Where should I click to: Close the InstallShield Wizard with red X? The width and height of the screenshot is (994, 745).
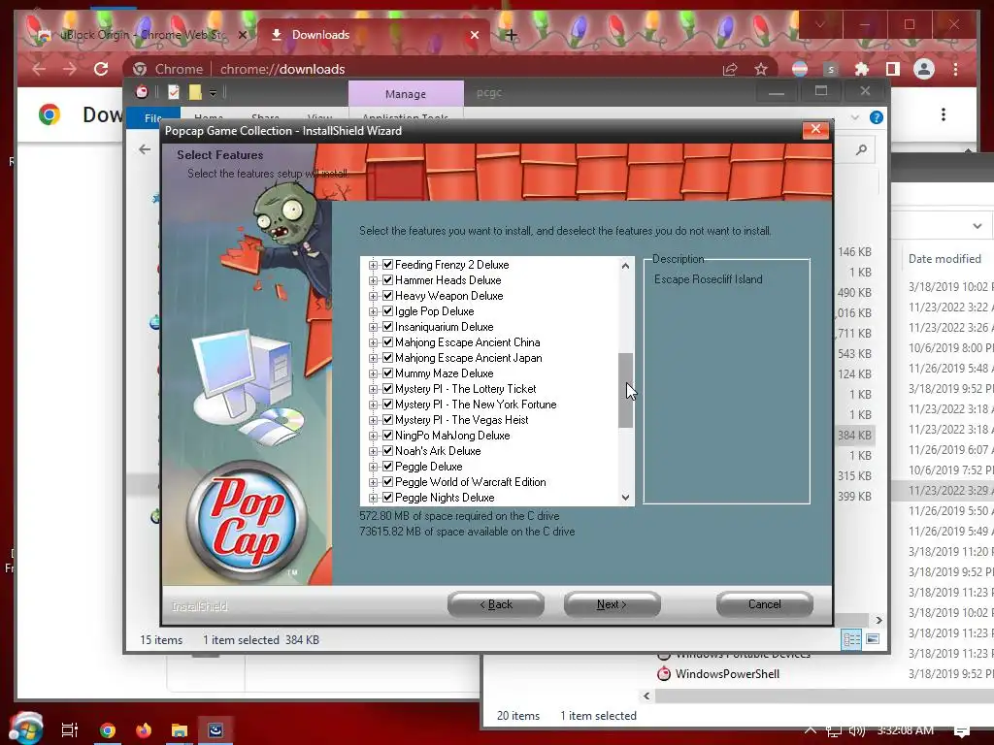pos(815,130)
